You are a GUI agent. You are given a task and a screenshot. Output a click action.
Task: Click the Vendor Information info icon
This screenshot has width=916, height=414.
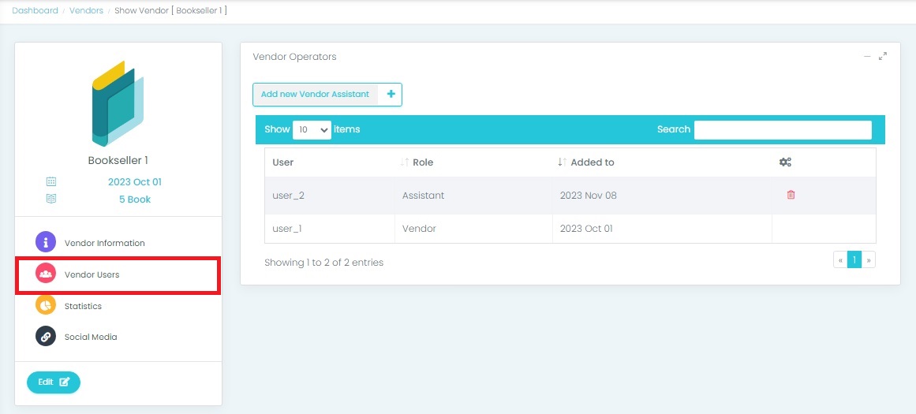(46, 243)
